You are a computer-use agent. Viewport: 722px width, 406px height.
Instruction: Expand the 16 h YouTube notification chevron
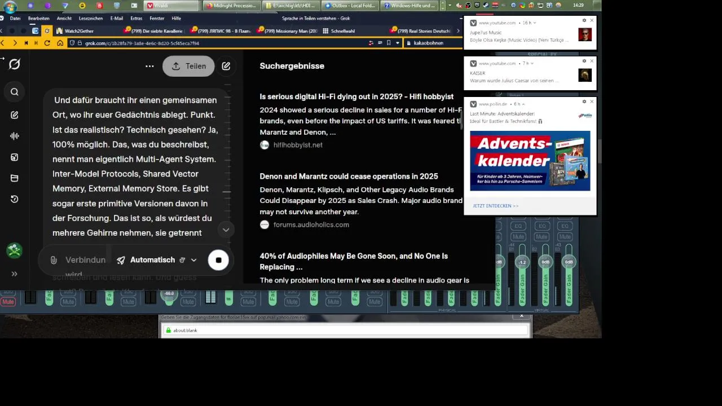pos(534,23)
